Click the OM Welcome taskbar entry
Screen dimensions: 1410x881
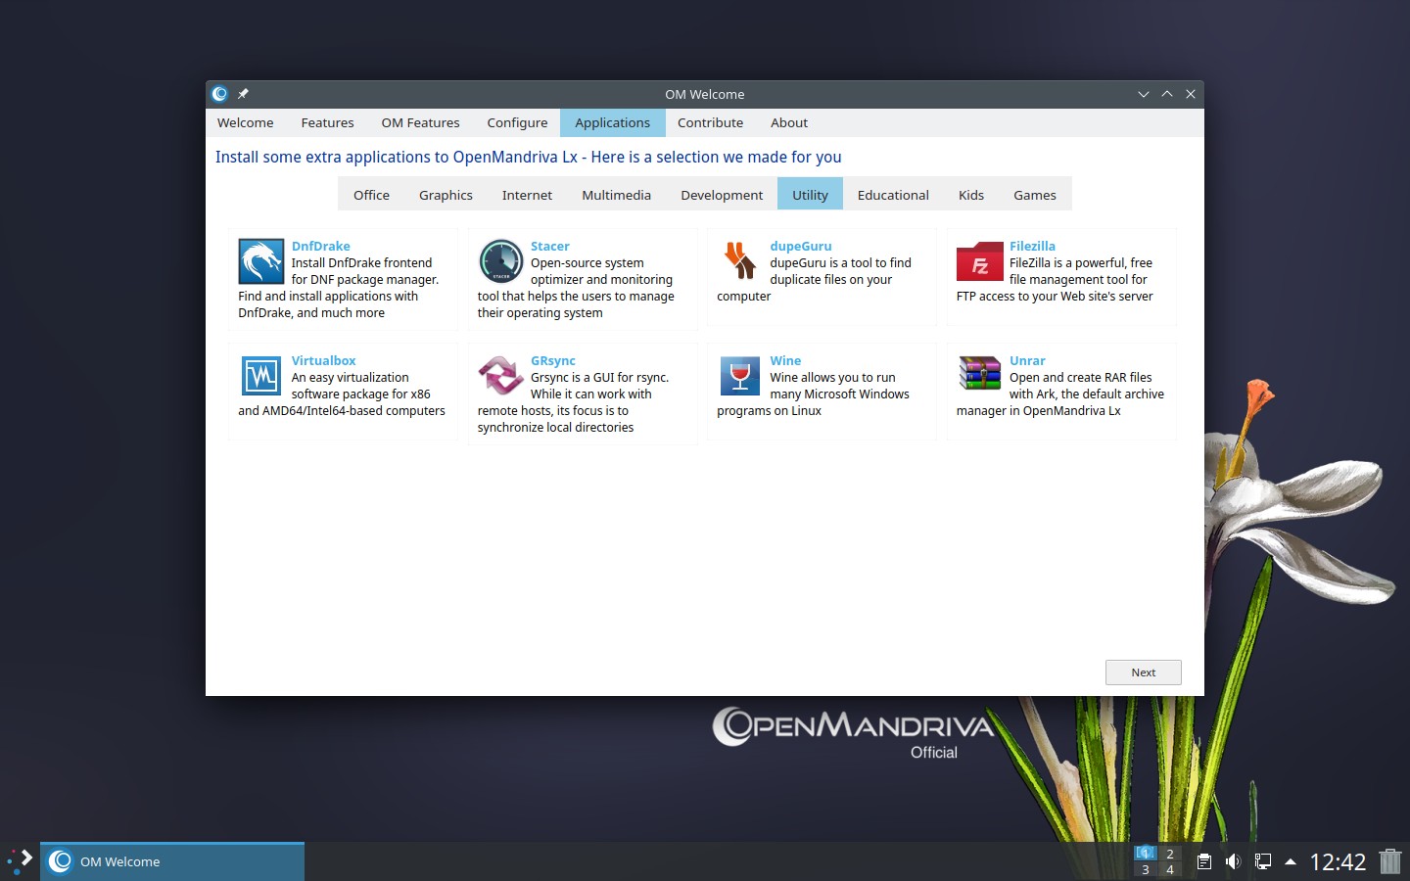click(x=172, y=861)
